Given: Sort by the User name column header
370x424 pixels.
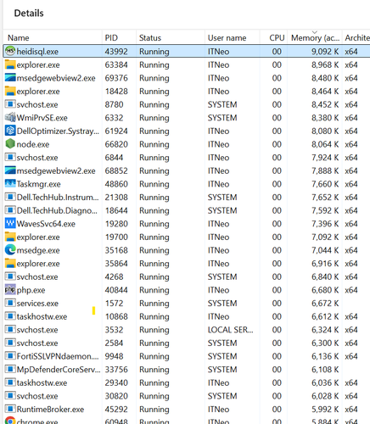Looking at the screenshot, I should point(233,37).
